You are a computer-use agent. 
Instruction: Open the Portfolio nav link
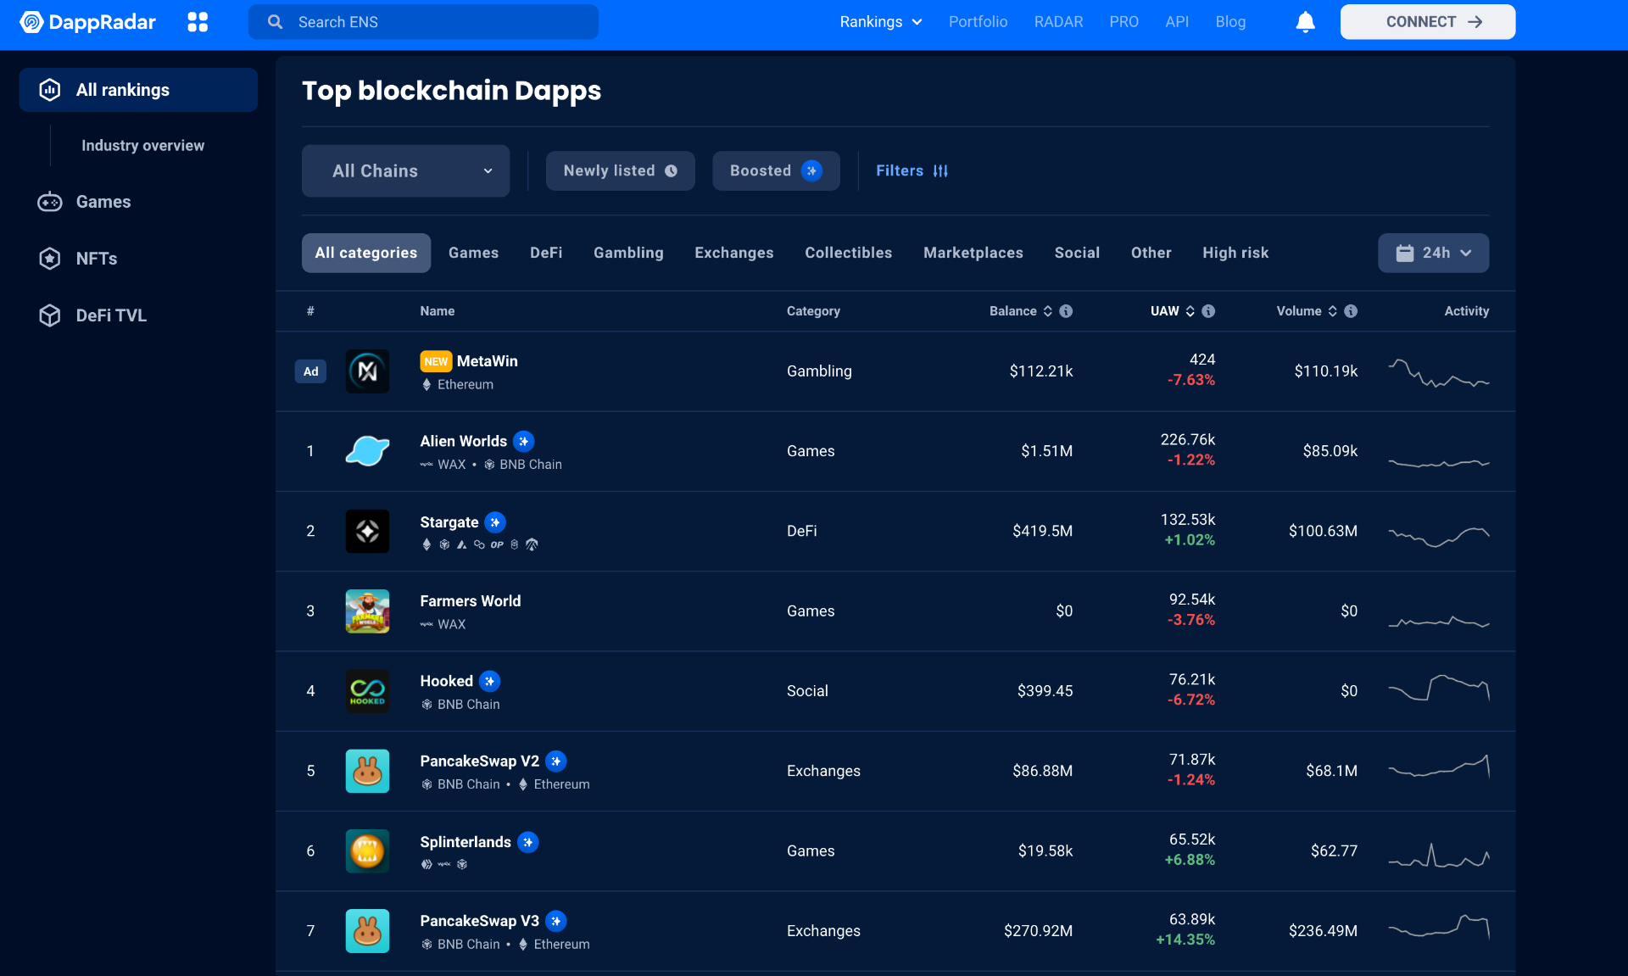click(x=978, y=22)
